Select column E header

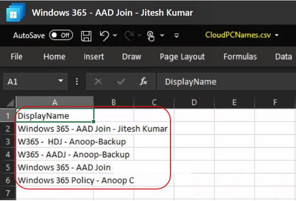coord(234,102)
